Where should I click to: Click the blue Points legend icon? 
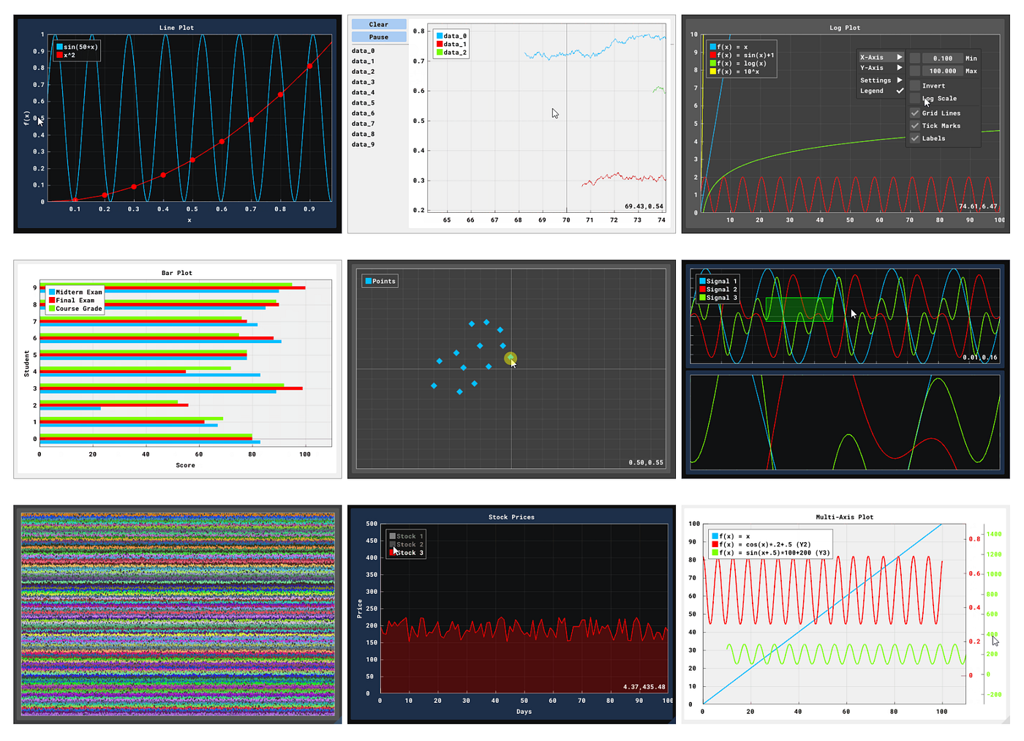369,281
